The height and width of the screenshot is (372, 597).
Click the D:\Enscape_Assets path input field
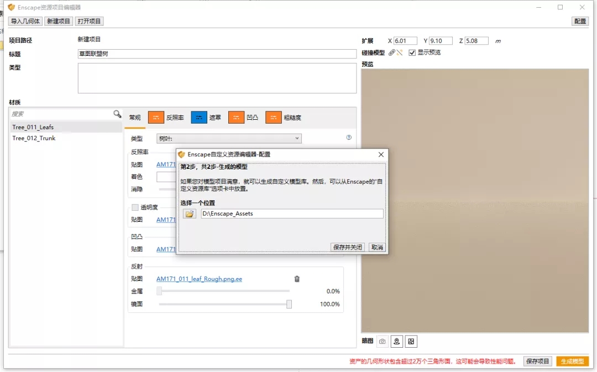(x=292, y=214)
